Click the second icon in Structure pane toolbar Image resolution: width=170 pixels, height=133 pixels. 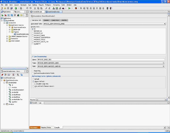click(5, 75)
